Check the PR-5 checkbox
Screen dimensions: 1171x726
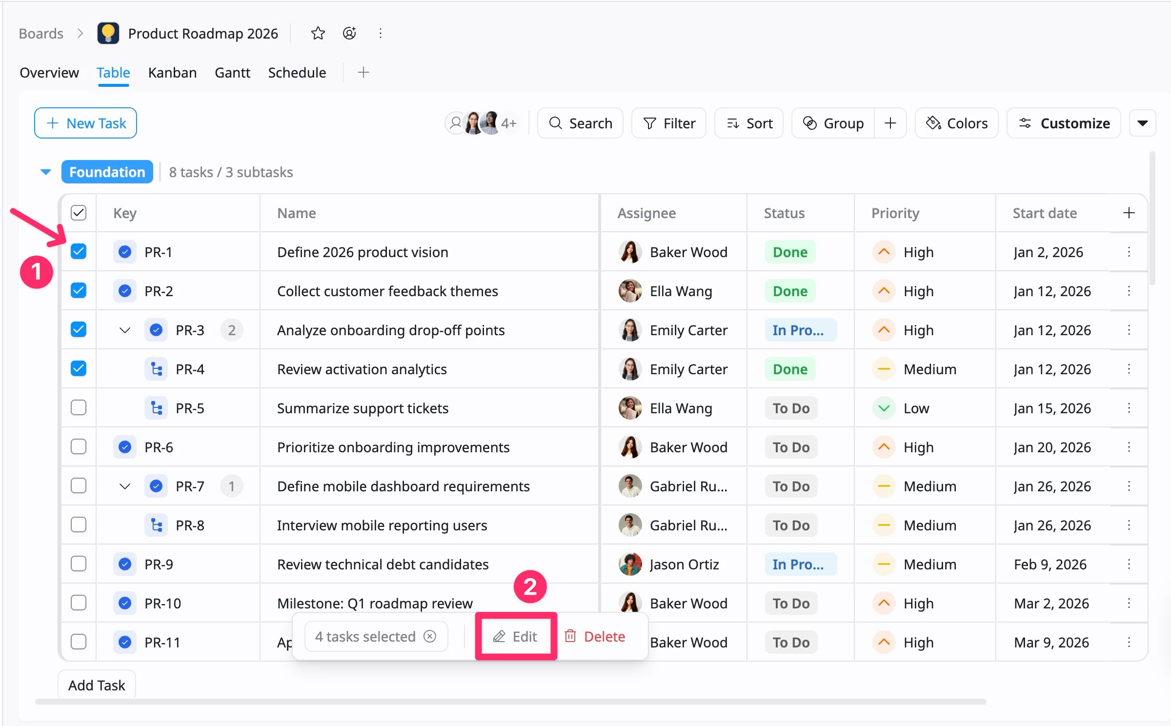[79, 408]
